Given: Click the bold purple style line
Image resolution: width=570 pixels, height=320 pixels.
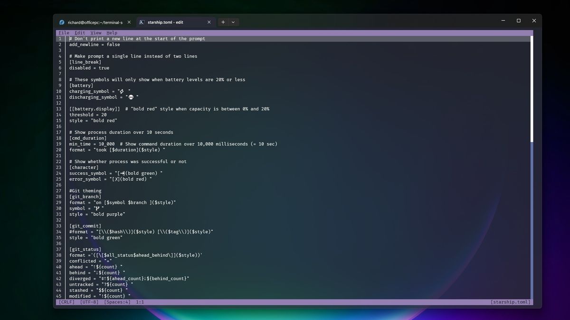Looking at the screenshot, I should (x=96, y=214).
